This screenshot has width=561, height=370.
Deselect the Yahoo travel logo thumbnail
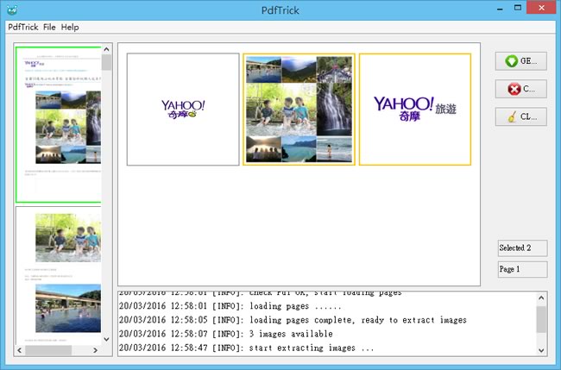pyautogui.click(x=415, y=110)
